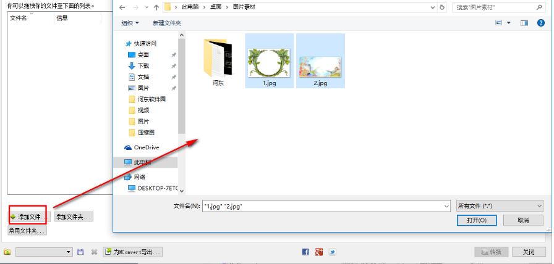Sort by 文件名 column header
The height and width of the screenshot is (264, 554).
click(19, 18)
